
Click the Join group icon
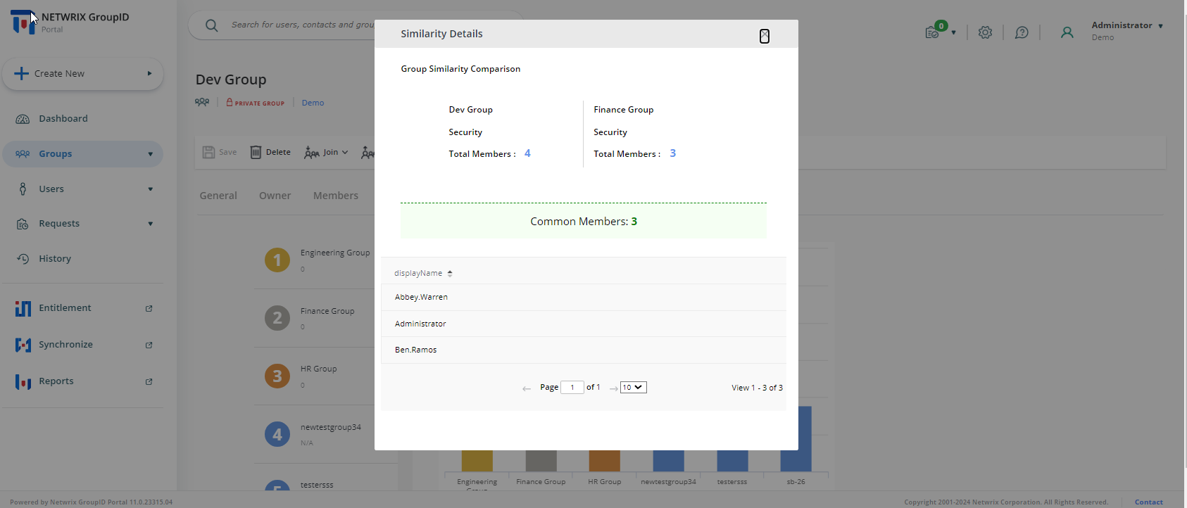(x=311, y=152)
